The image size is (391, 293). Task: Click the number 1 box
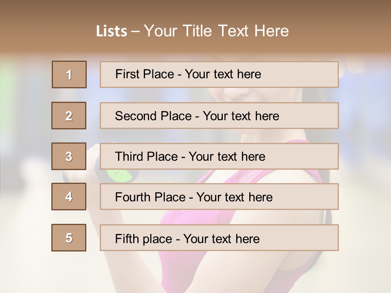tap(69, 74)
